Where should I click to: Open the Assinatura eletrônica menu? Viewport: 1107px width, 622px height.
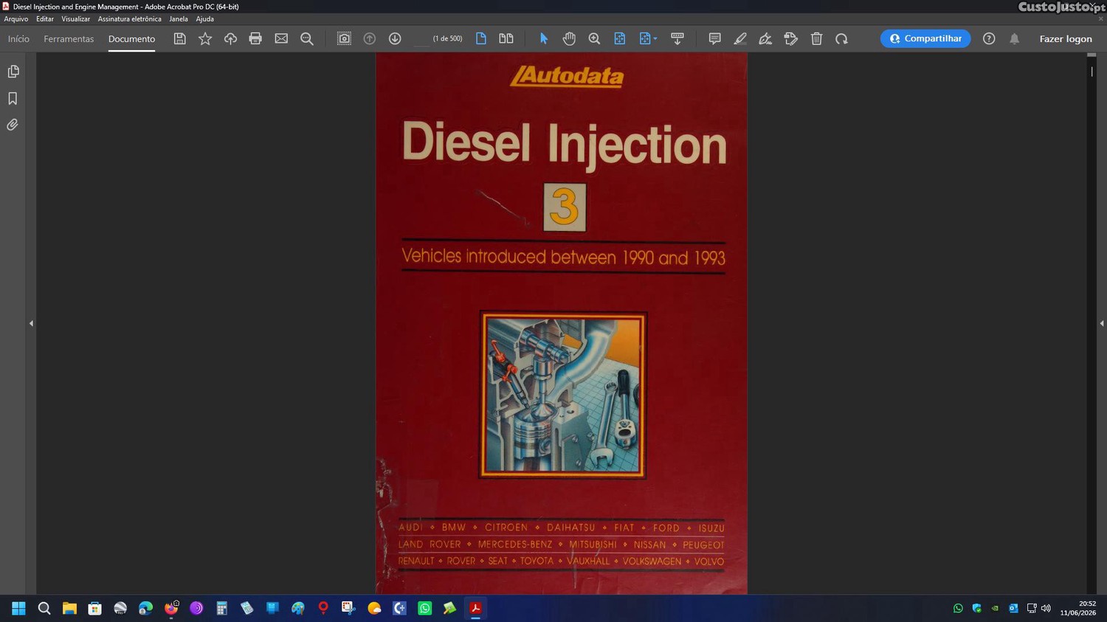tap(129, 19)
